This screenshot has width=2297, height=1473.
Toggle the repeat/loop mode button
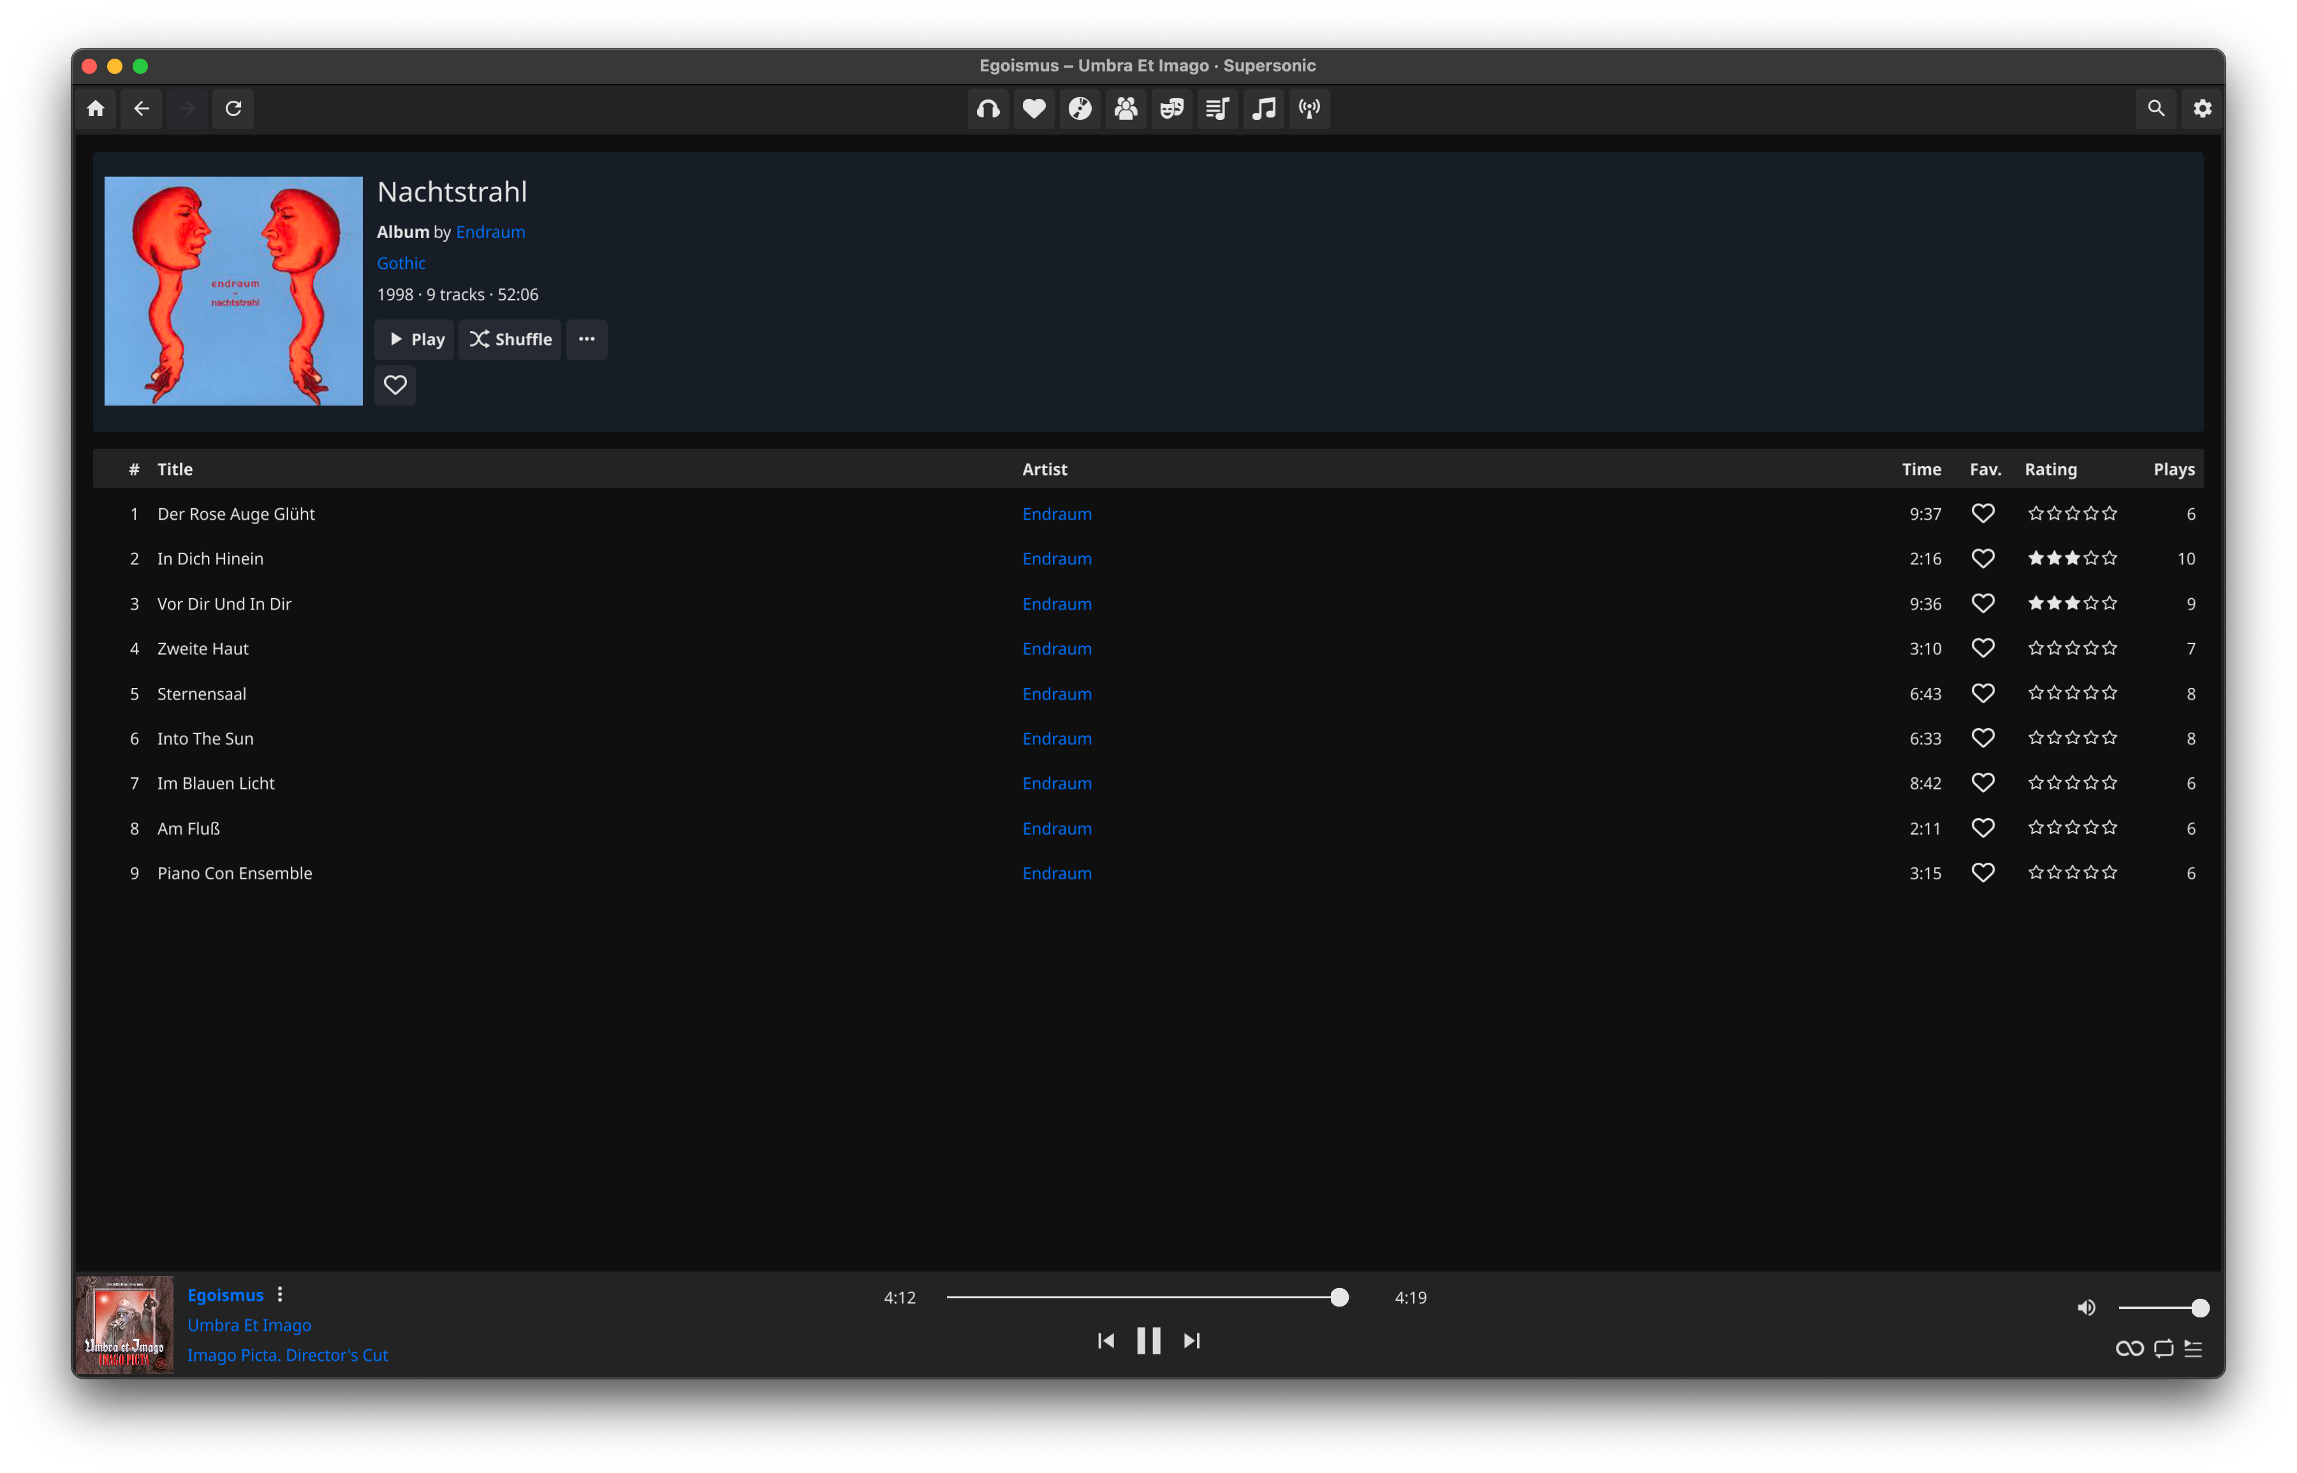click(2163, 1349)
